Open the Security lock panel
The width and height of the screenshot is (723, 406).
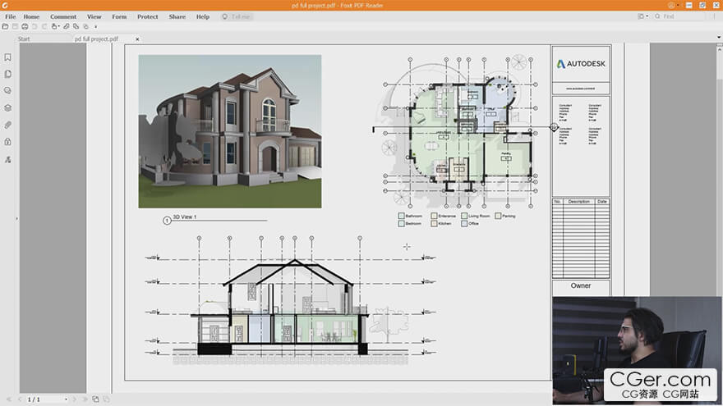[x=7, y=142]
